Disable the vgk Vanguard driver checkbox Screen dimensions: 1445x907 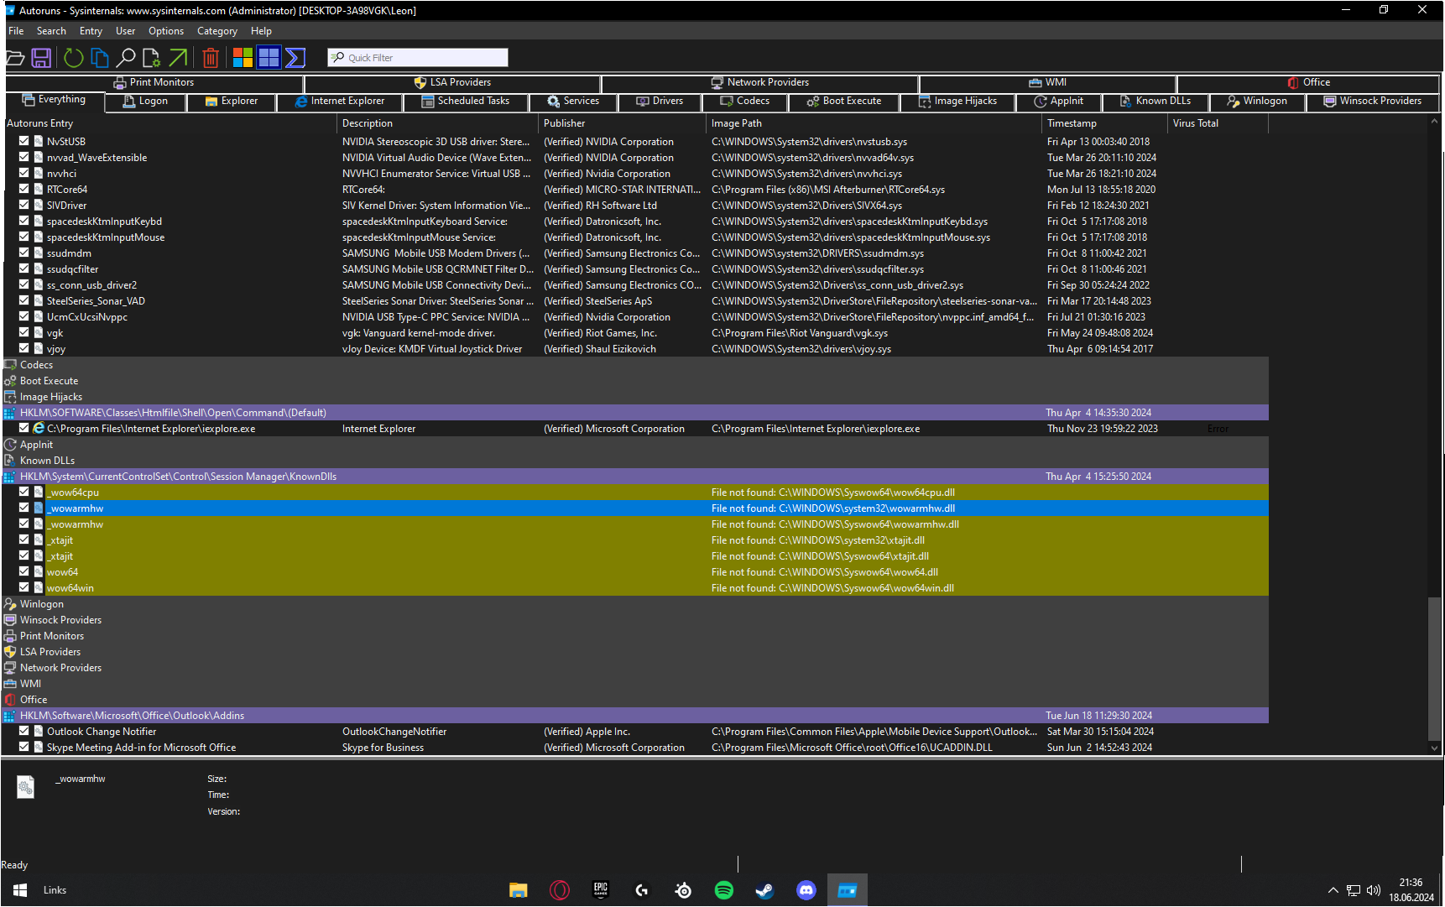point(24,333)
